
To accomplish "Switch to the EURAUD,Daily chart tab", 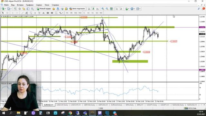I will [117, 105].
